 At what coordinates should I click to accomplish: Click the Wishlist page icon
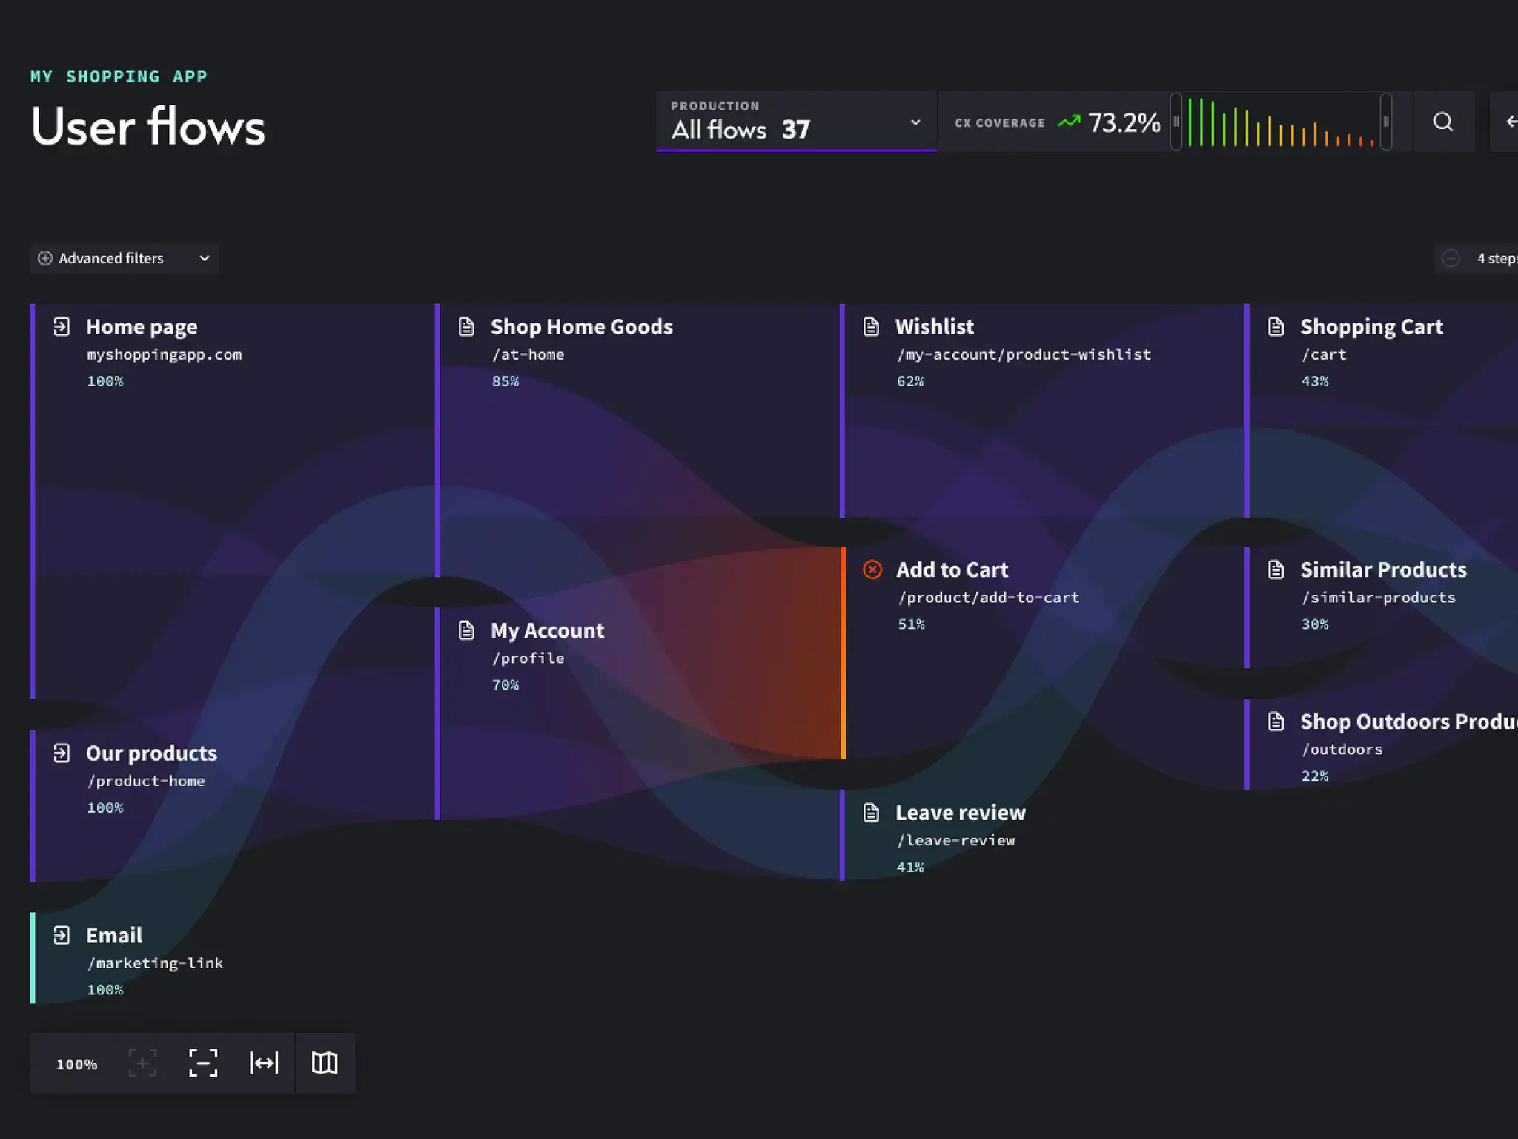872,326
